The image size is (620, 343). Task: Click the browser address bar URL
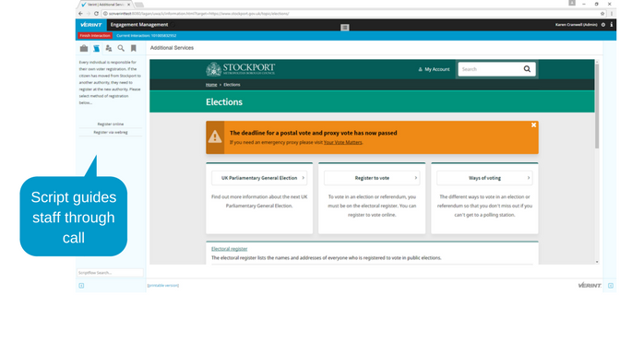pos(199,14)
